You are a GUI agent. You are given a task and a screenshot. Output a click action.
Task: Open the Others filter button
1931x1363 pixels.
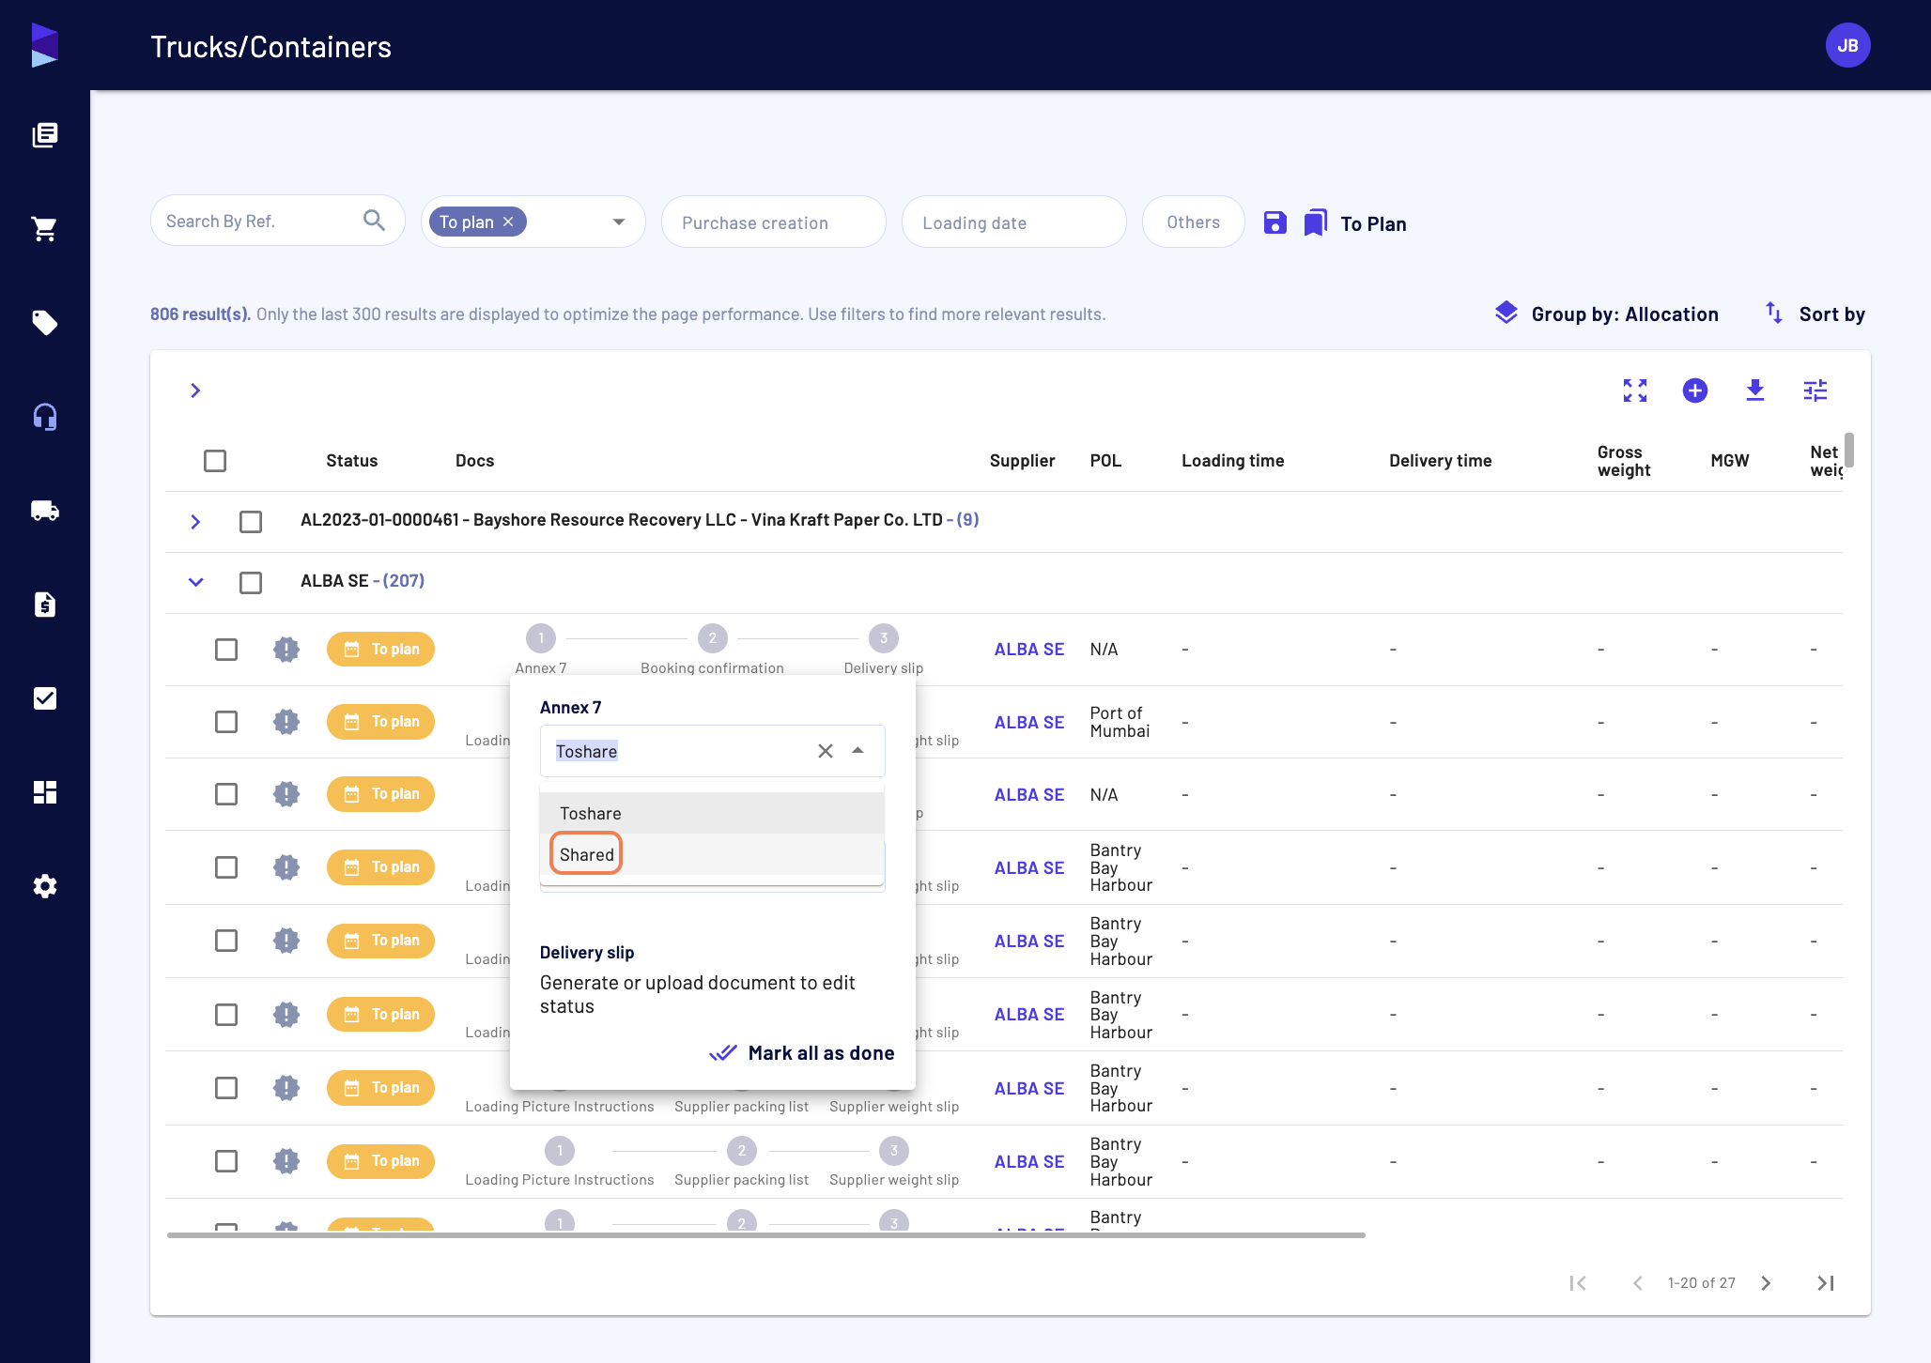click(1193, 222)
